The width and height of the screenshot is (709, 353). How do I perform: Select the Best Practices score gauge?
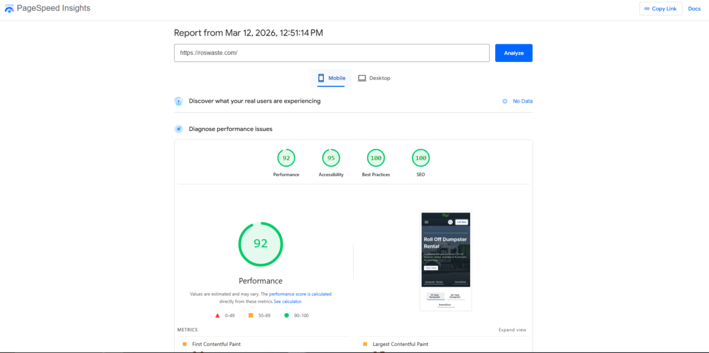(375, 158)
